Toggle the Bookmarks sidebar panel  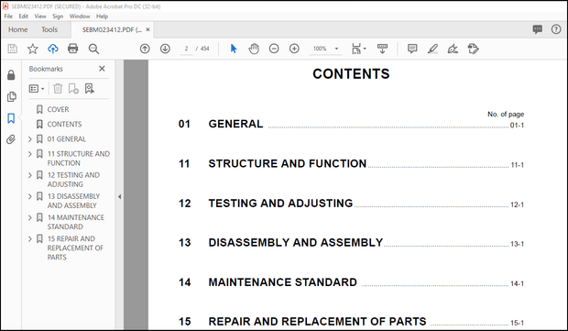pyautogui.click(x=11, y=118)
